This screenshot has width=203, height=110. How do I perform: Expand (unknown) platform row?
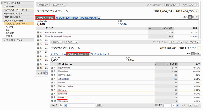point(59,68)
